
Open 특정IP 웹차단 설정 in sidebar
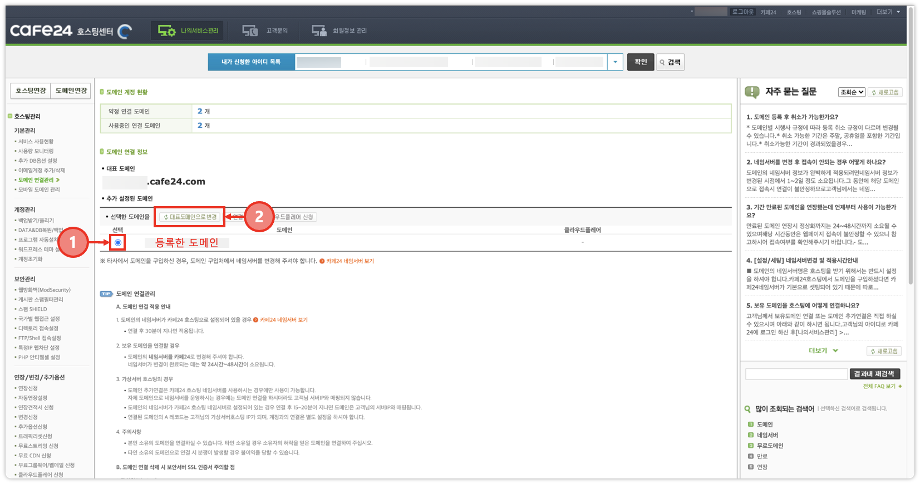pos(38,348)
